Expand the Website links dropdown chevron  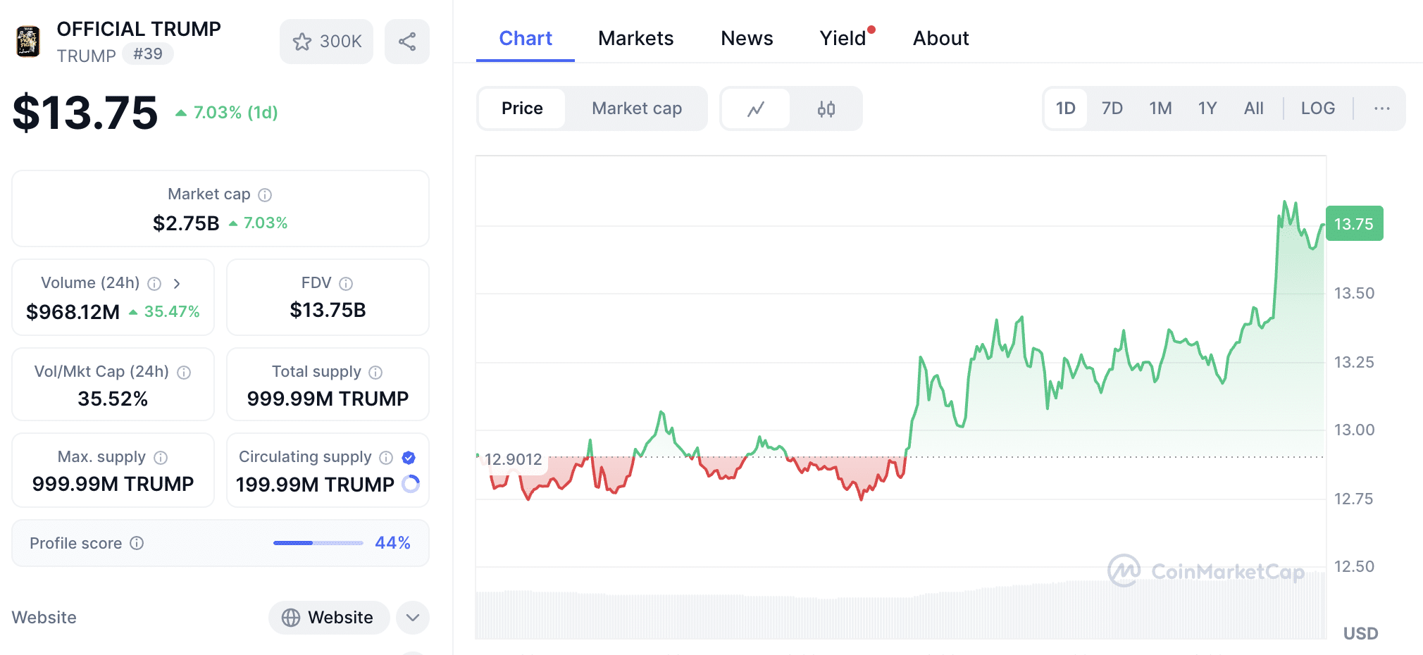pos(413,618)
